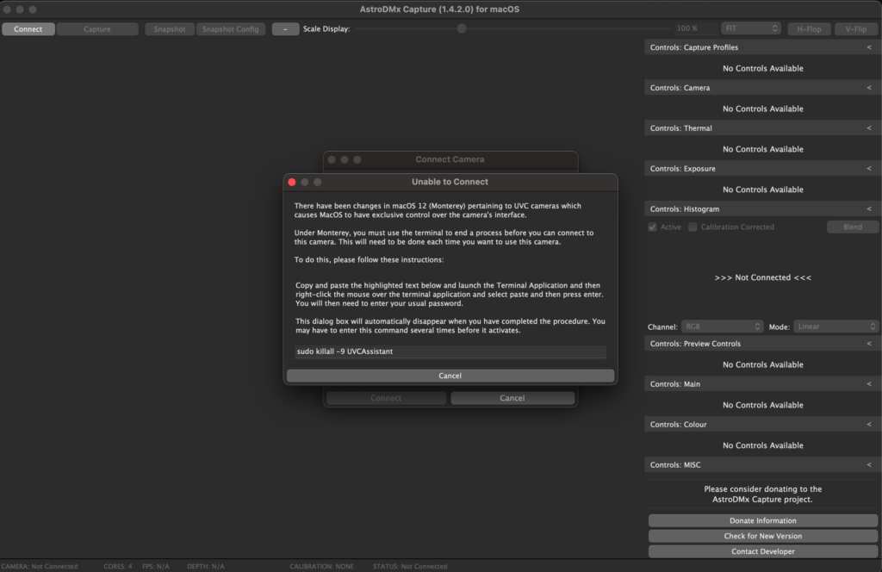Collapse the Controls: Thermal section
This screenshot has height=572, width=882.
[869, 128]
